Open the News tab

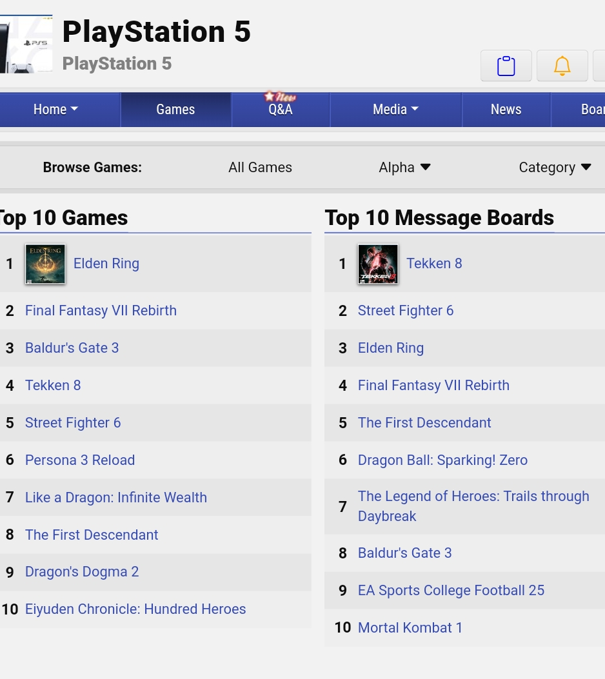click(506, 109)
